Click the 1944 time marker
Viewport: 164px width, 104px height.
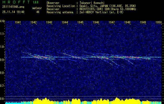pos(65,22)
